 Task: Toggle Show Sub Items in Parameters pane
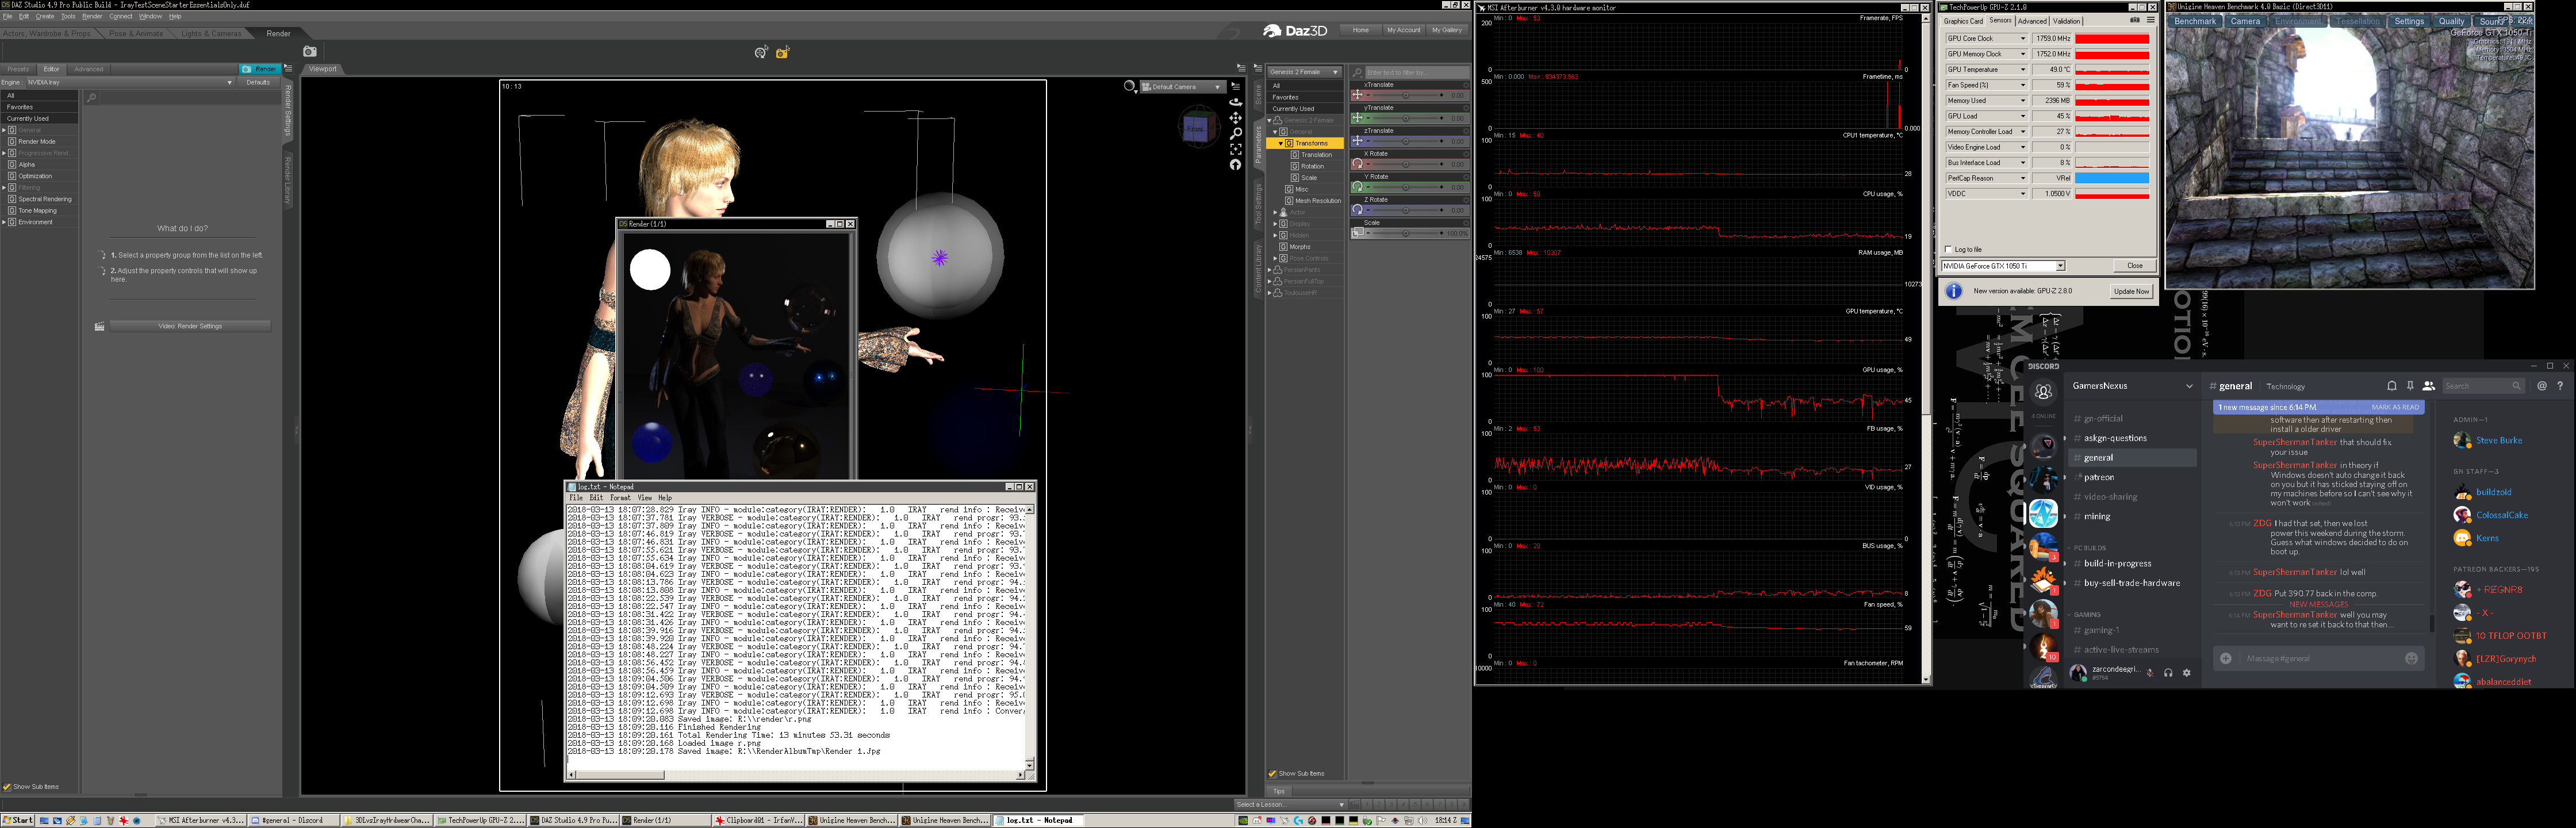[1273, 773]
